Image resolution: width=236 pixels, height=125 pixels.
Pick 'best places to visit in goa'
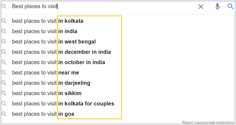point(43,114)
